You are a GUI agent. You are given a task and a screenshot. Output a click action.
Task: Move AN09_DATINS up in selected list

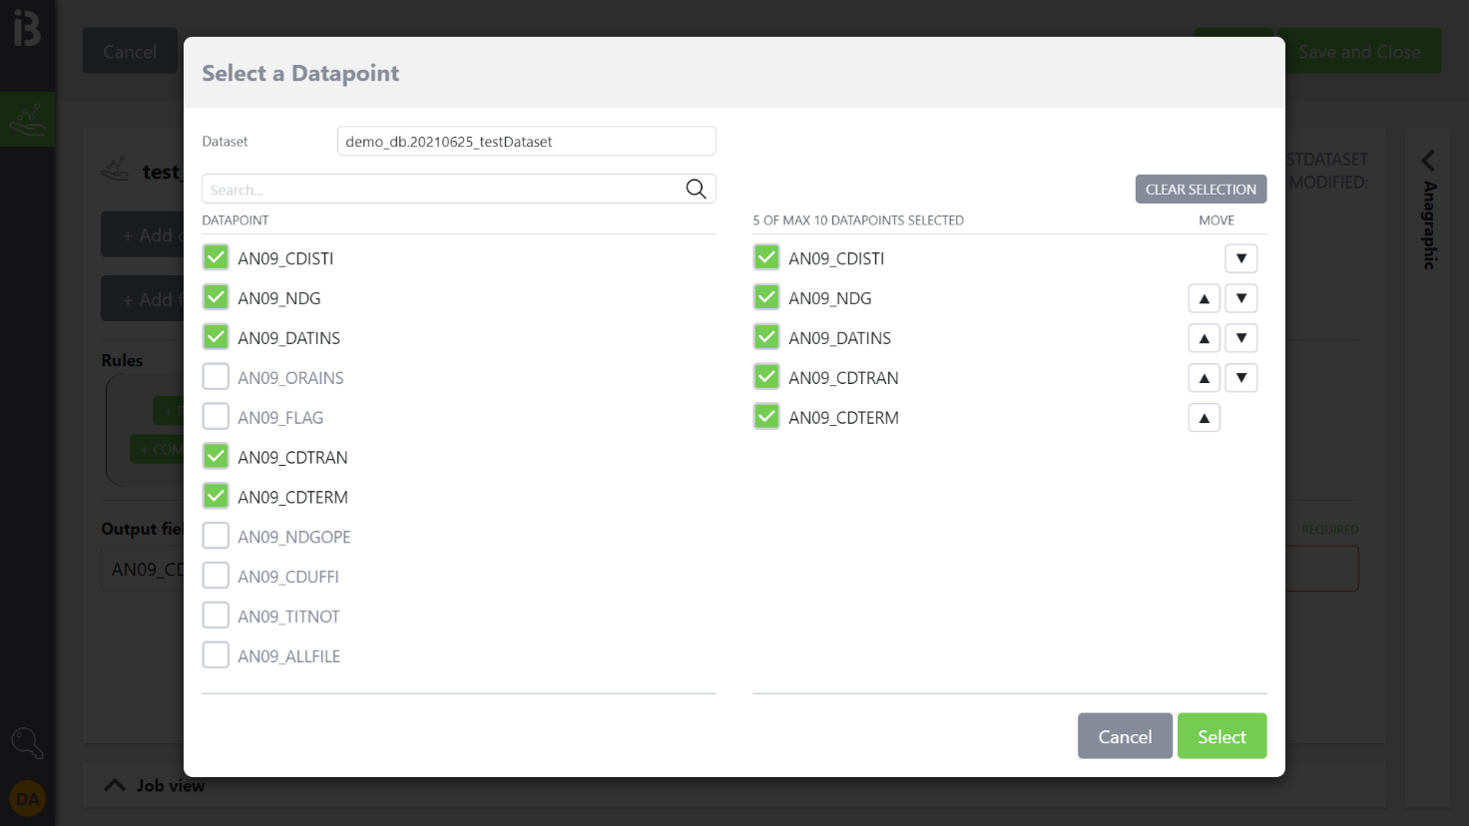tap(1204, 338)
